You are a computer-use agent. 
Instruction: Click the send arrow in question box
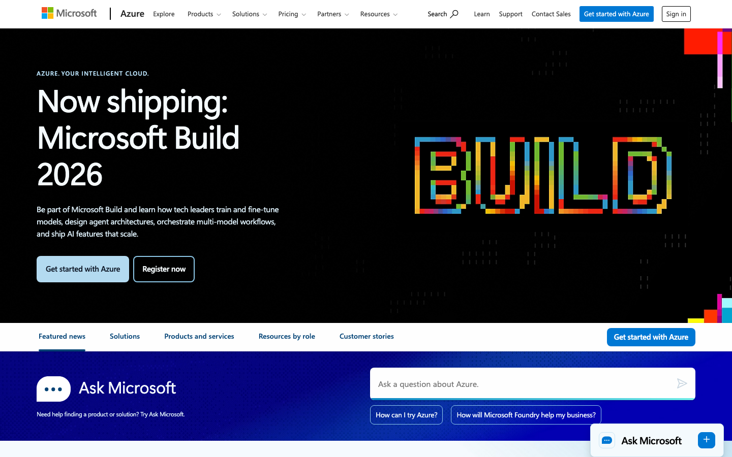pos(682,383)
